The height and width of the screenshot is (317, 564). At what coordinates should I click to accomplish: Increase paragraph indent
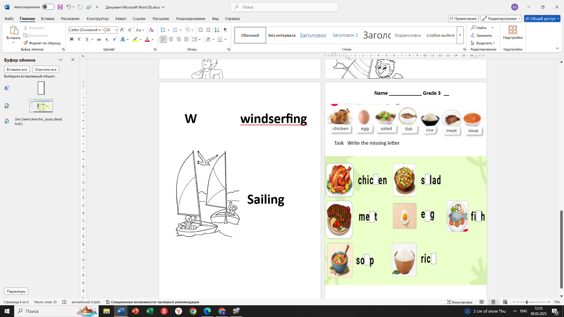pos(208,30)
